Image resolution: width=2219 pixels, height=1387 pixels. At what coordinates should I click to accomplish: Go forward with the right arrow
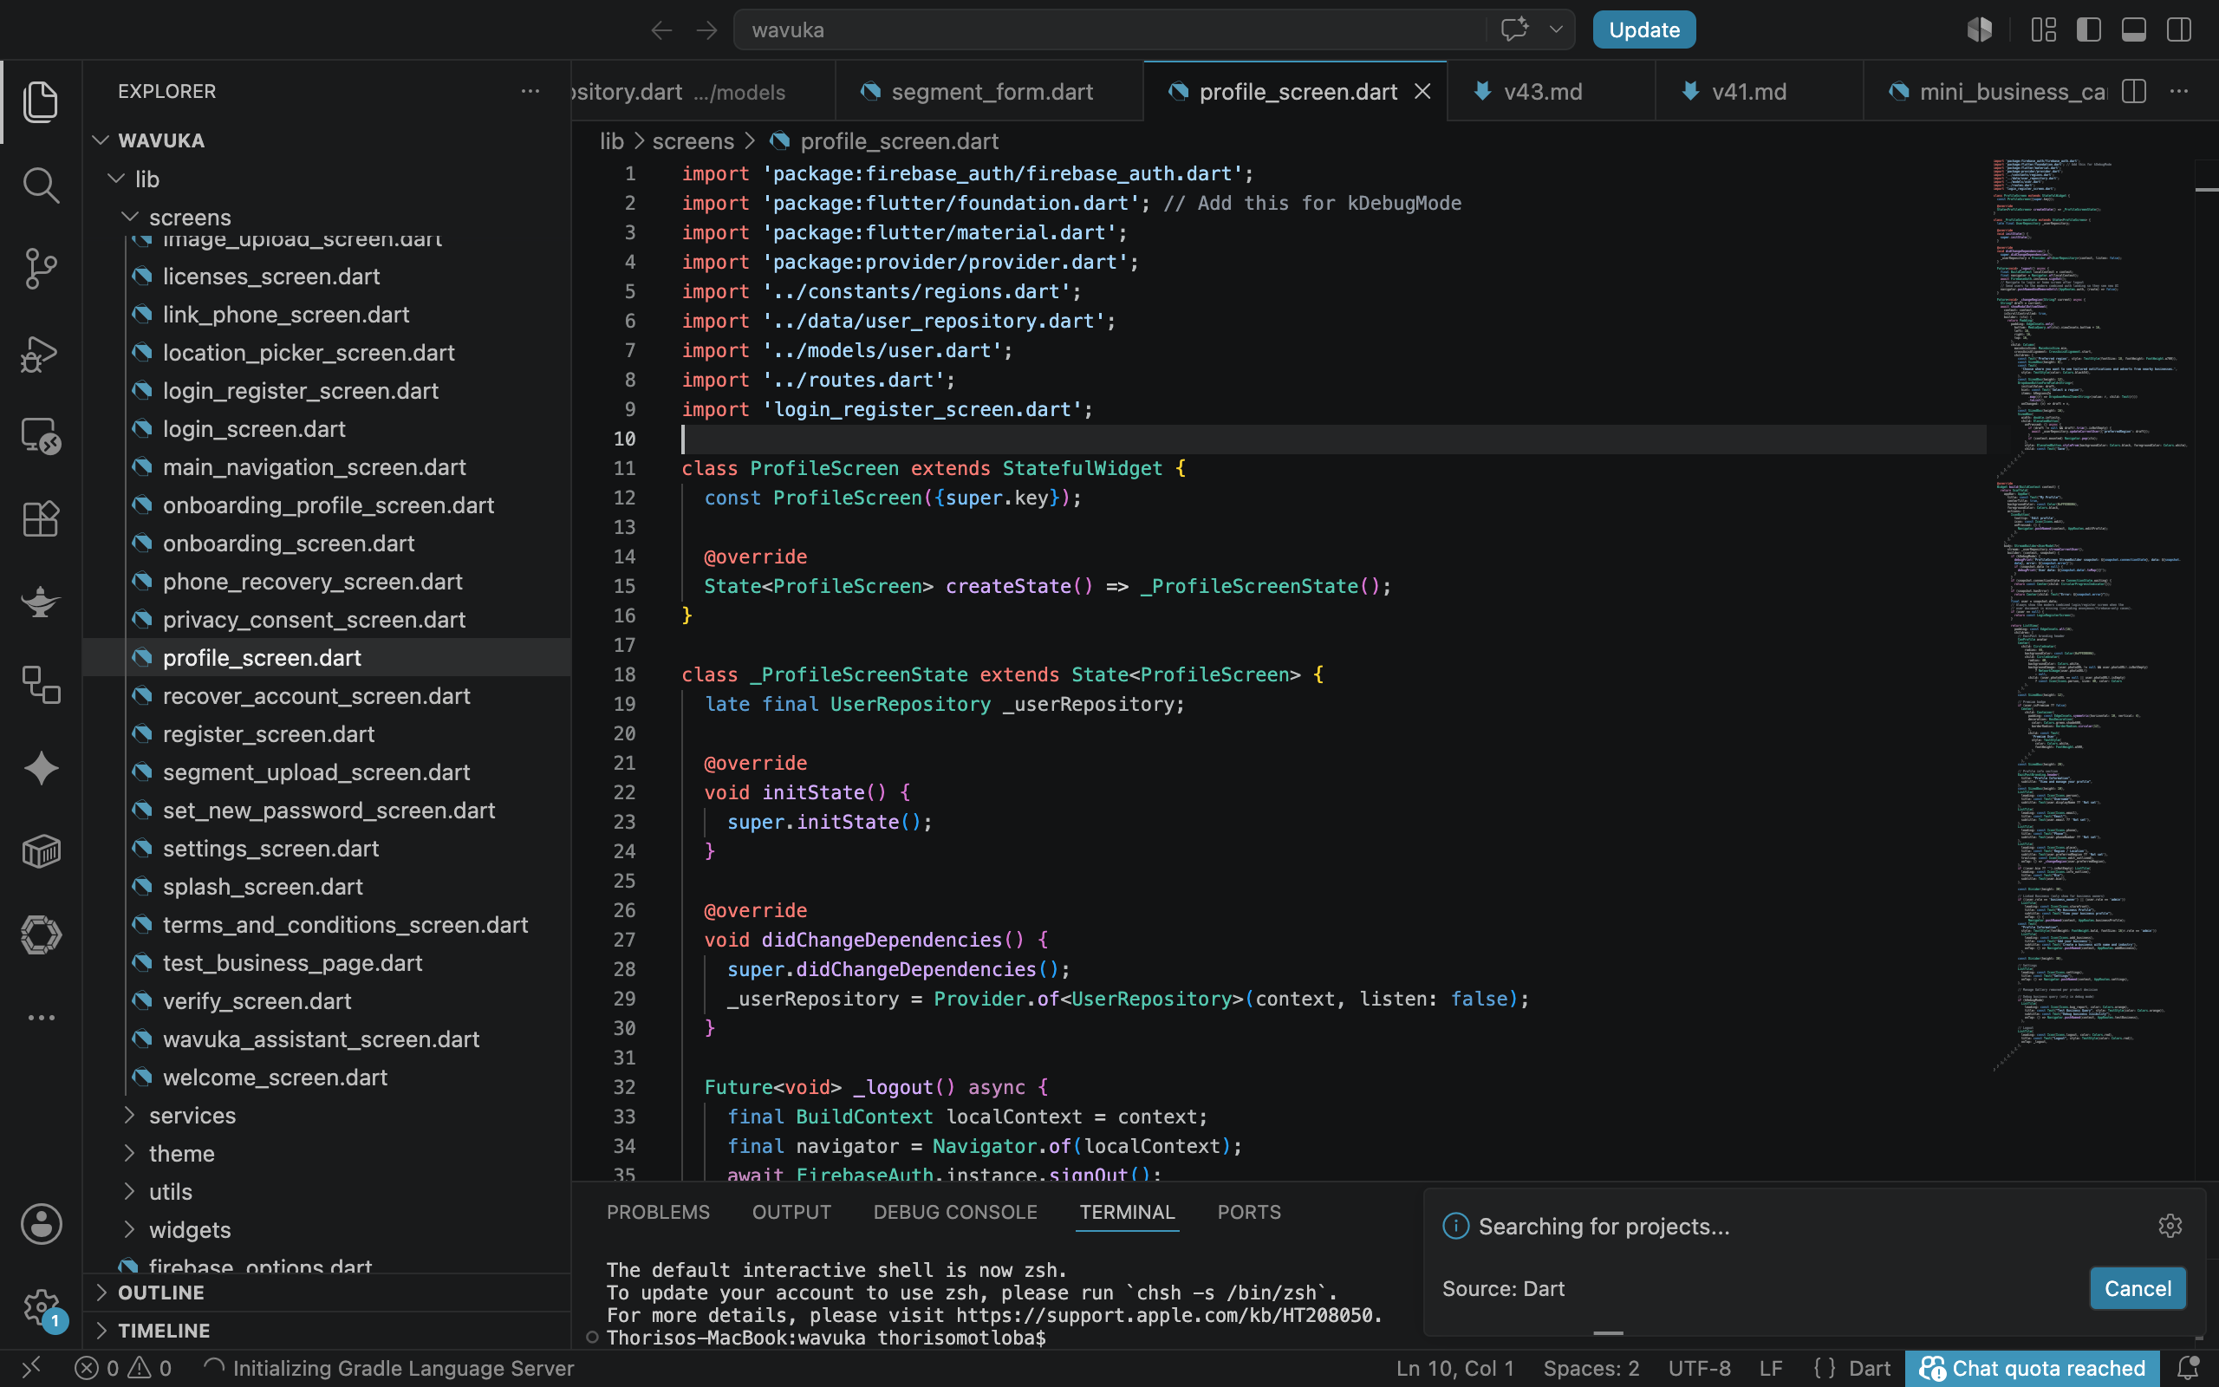pos(707,30)
